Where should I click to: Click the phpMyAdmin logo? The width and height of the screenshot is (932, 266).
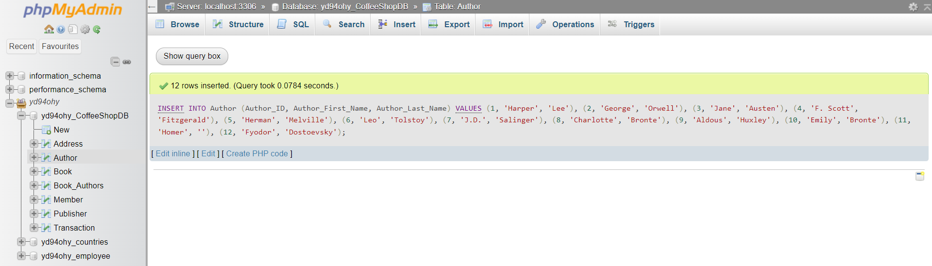[x=73, y=10]
